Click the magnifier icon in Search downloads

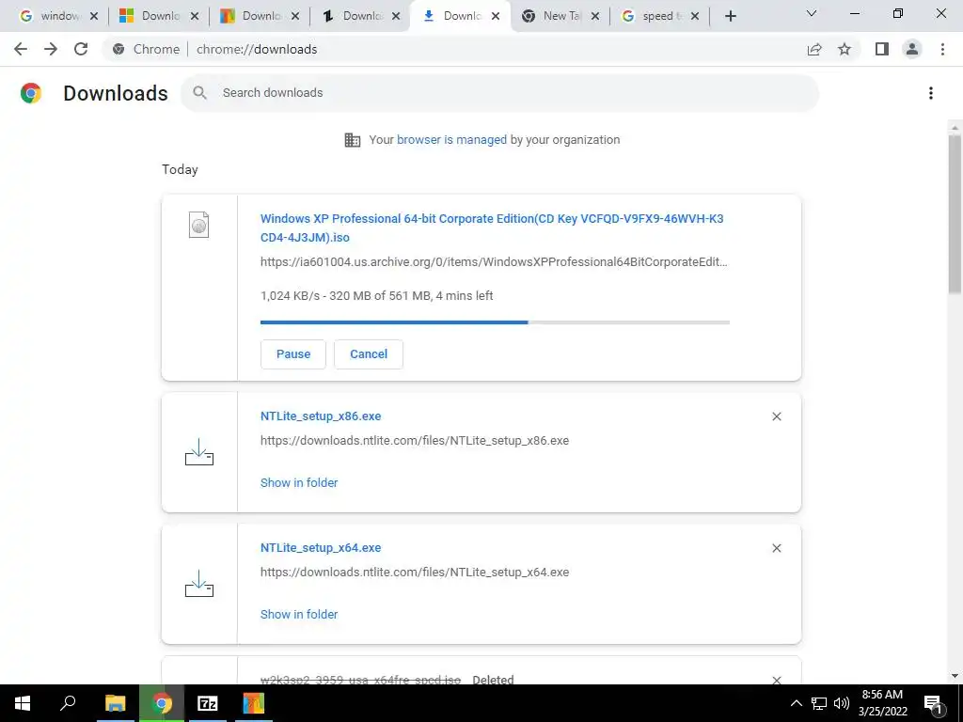(199, 93)
